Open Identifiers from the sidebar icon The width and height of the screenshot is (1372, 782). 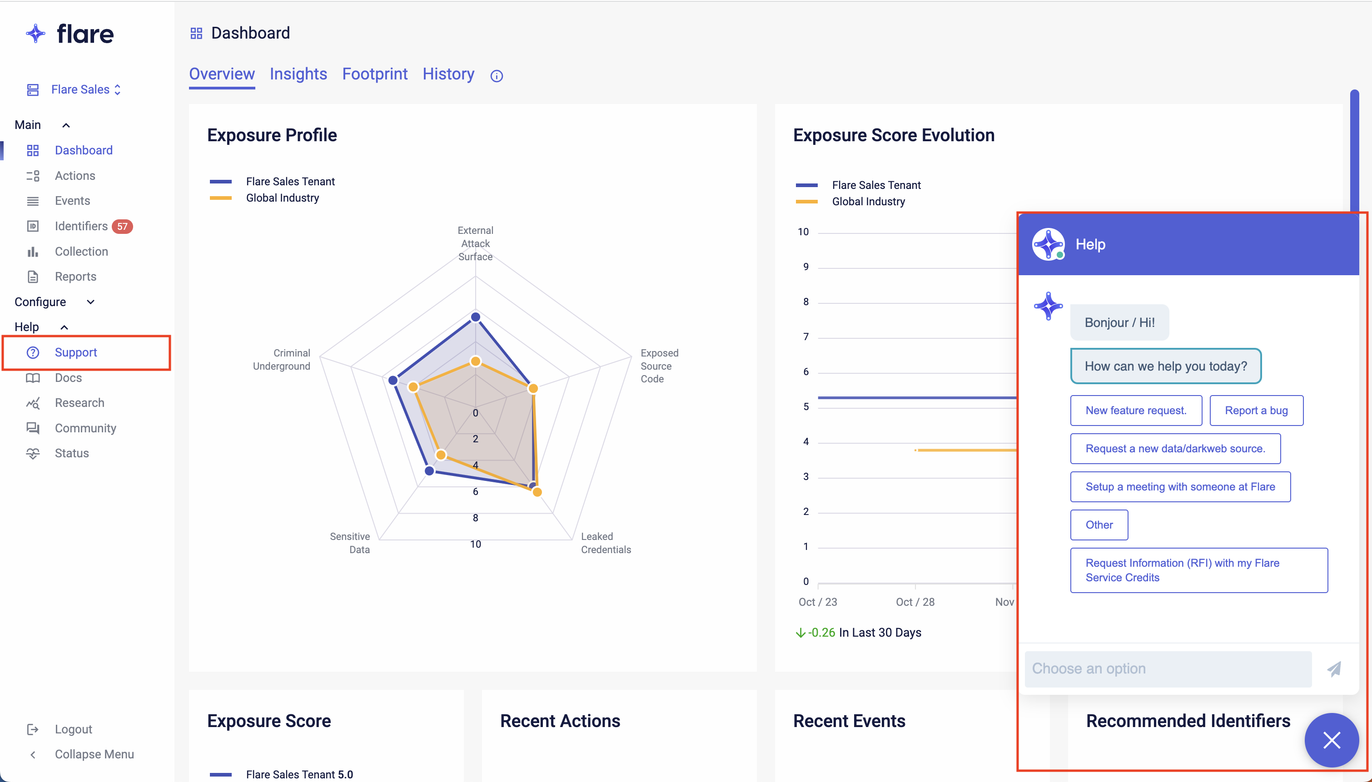(33, 226)
